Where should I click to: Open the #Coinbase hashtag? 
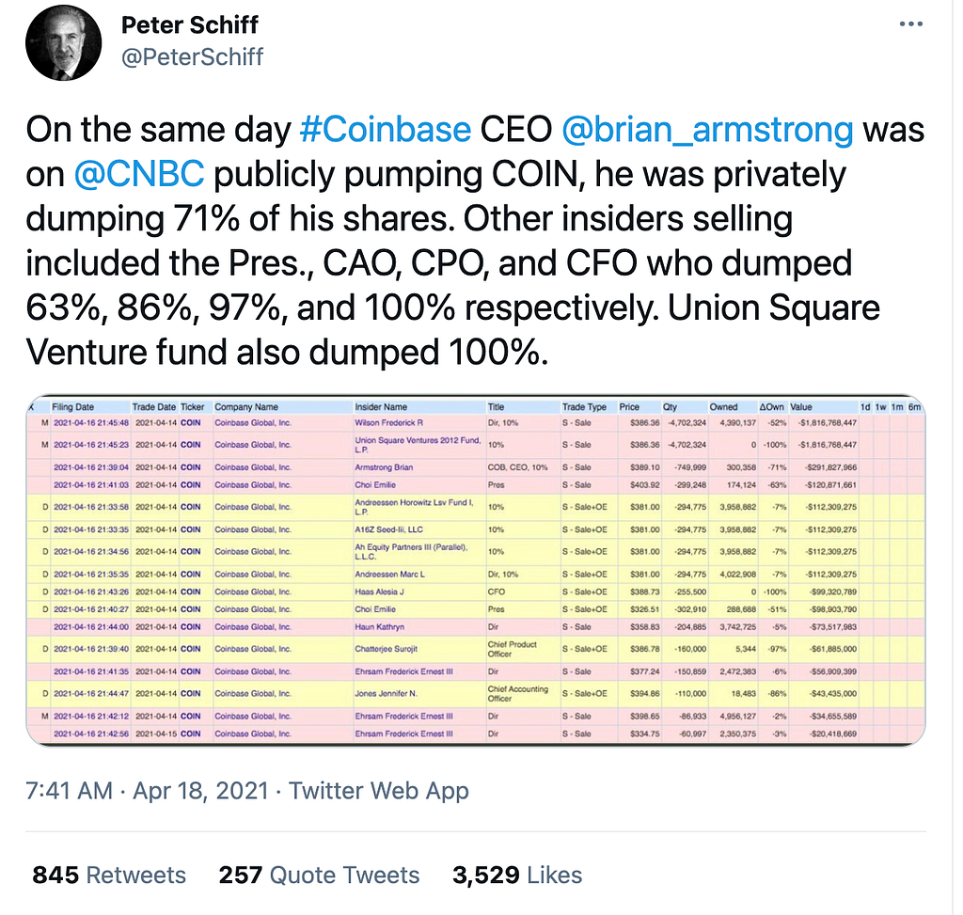pos(384,130)
